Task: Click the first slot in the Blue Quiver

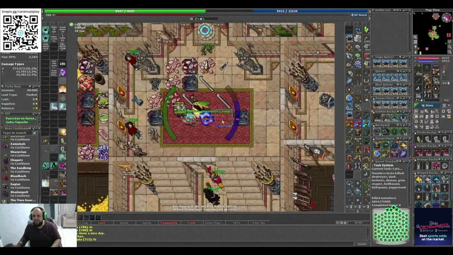Action: coord(377,91)
